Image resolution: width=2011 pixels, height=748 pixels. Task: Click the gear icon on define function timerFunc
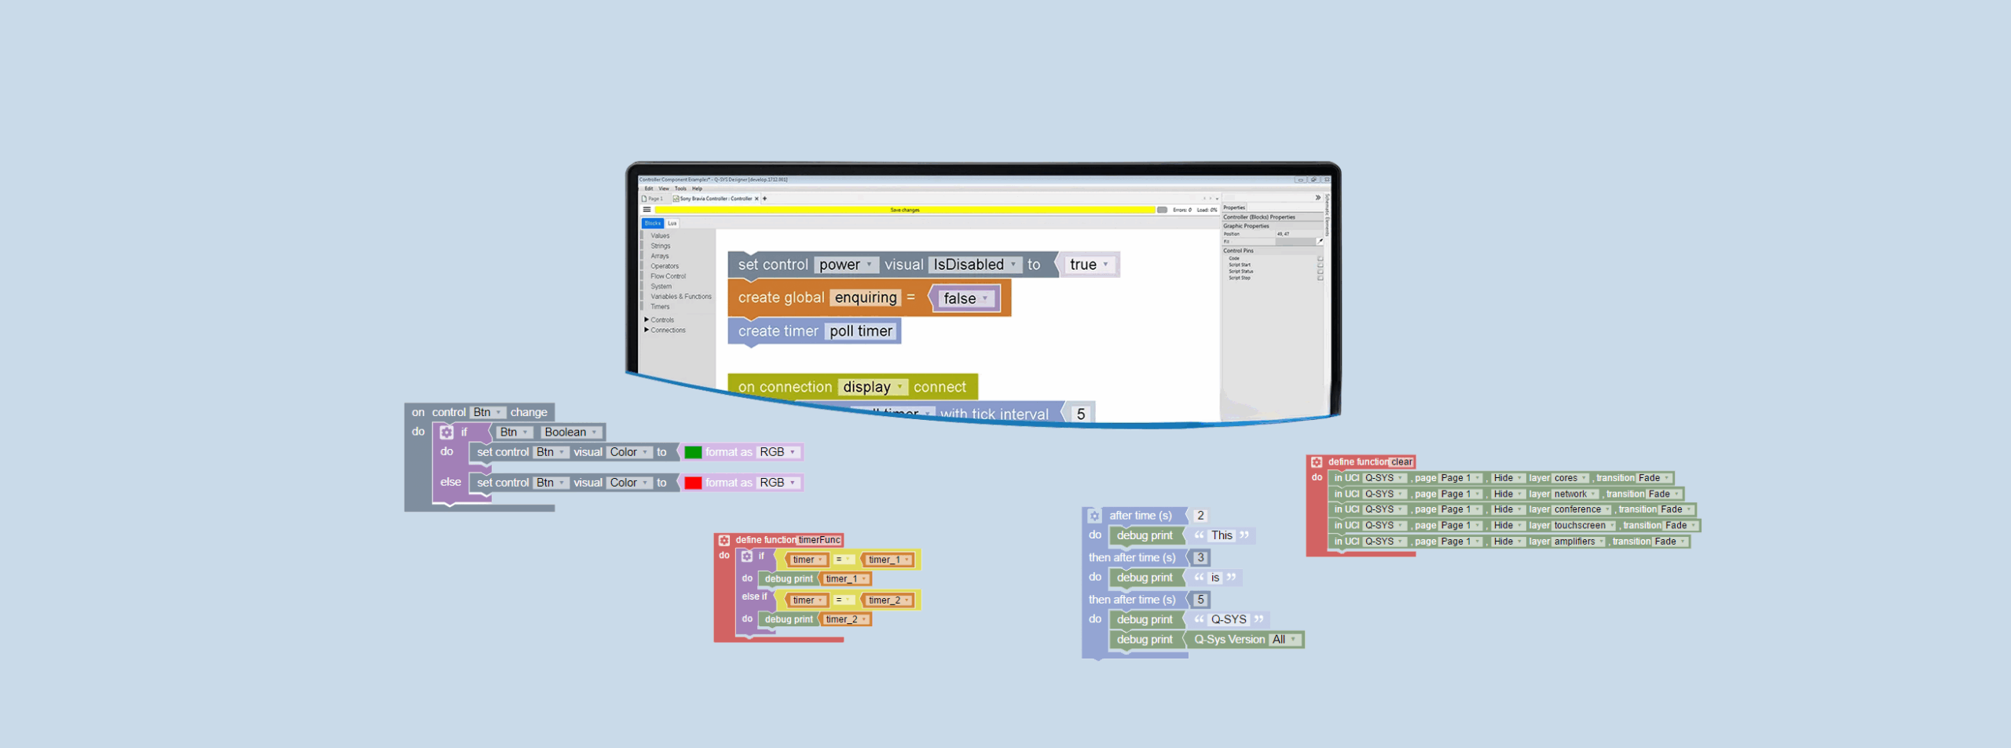[724, 540]
